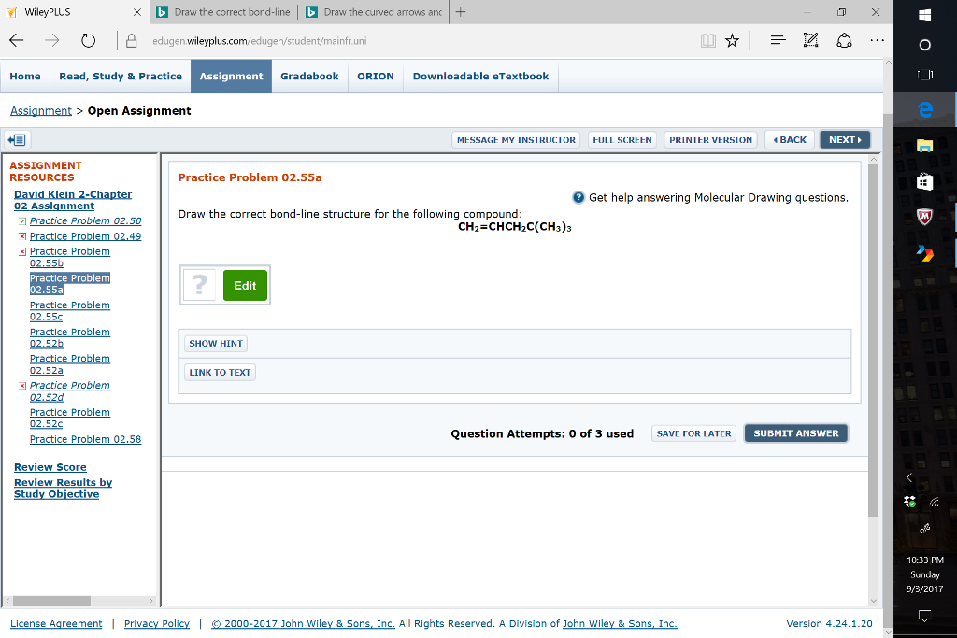Screen dimensions: 957x638
Task: Open McAfee shield icon on taskbar
Action: point(924,217)
